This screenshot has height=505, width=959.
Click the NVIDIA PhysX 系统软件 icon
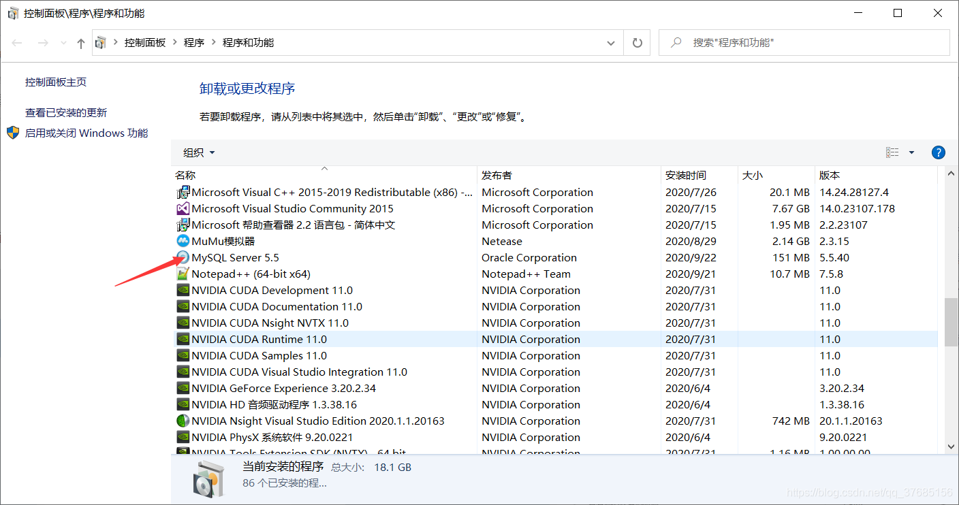pyautogui.click(x=183, y=438)
